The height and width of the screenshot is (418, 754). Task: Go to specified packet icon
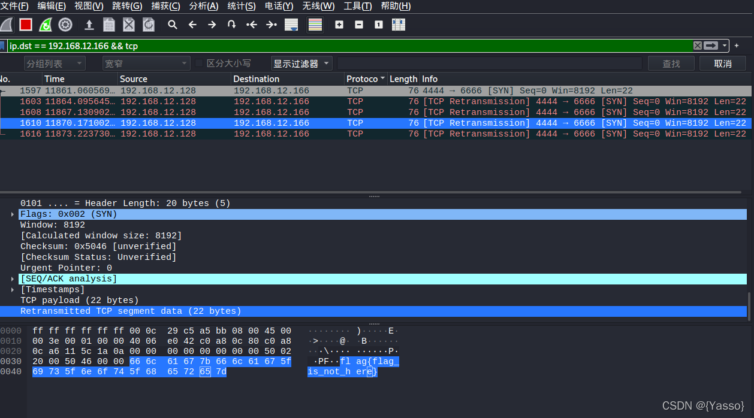231,25
